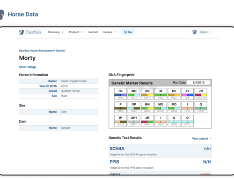The image size is (234, 179).
Task: Go to the Contact page
Action: pos(93,32)
